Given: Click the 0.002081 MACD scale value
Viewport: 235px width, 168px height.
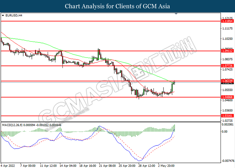Looking at the screenshot, I should (x=228, y=125).
